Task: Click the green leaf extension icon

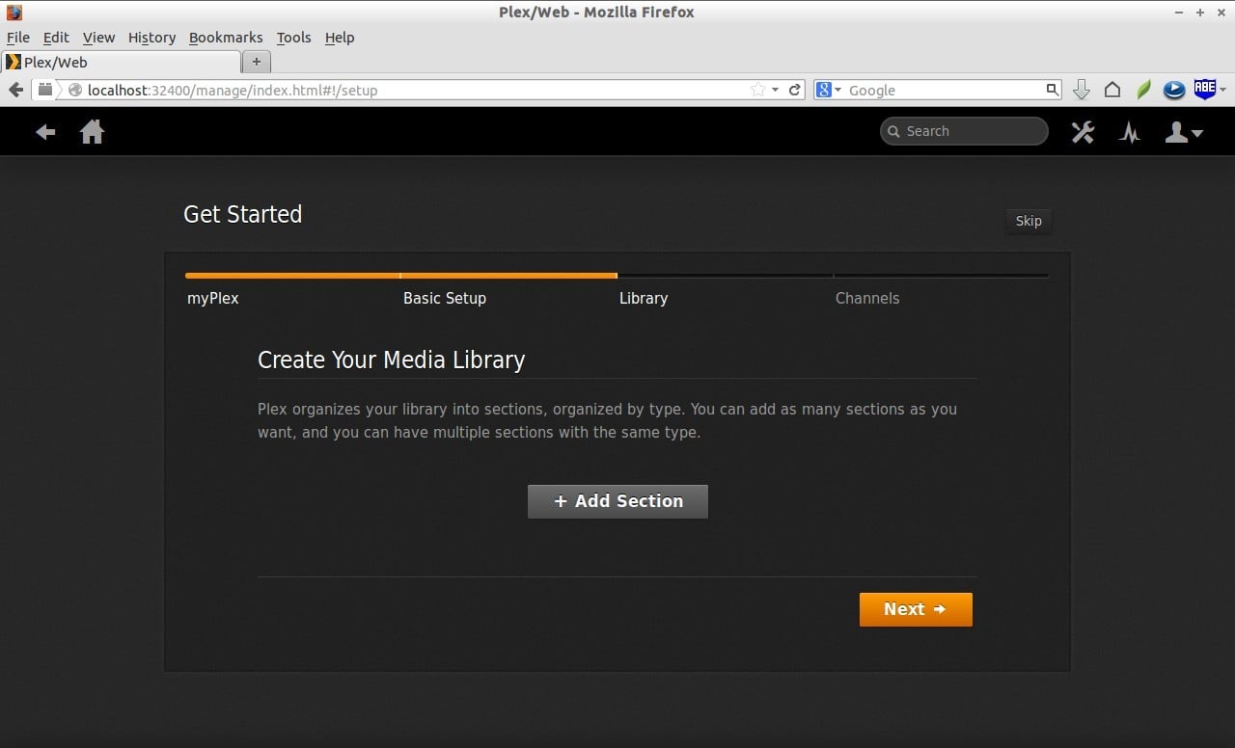Action: [1143, 90]
